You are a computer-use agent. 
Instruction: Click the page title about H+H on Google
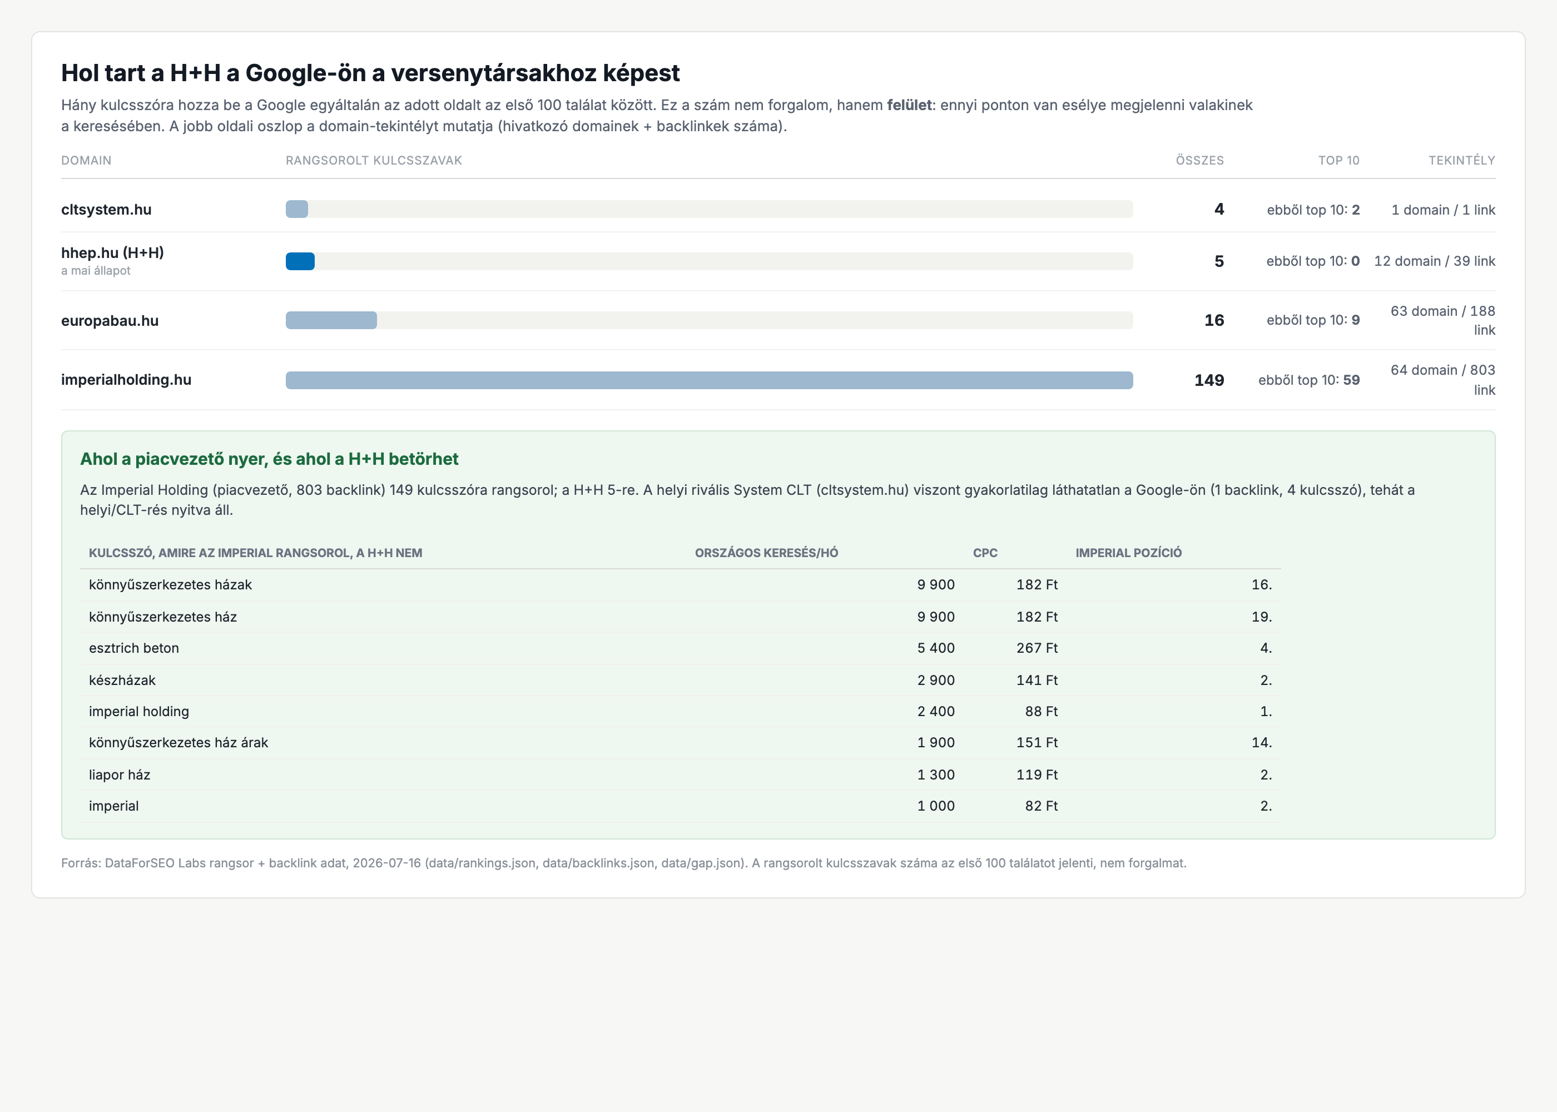click(x=370, y=73)
